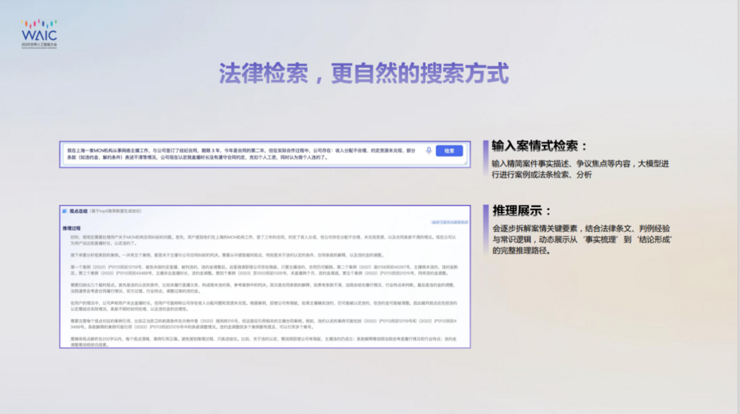Screen dimensions: 740x414
Task: Click the subtitle 基于top5推荐数据生成结论
Action: [x=117, y=211]
